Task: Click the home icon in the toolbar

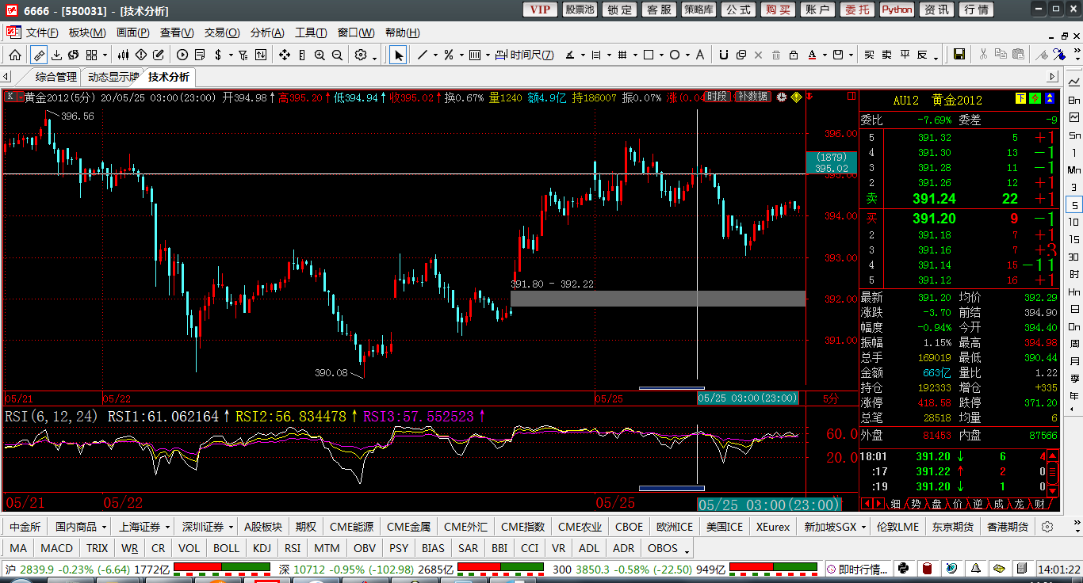Action: 15,55
